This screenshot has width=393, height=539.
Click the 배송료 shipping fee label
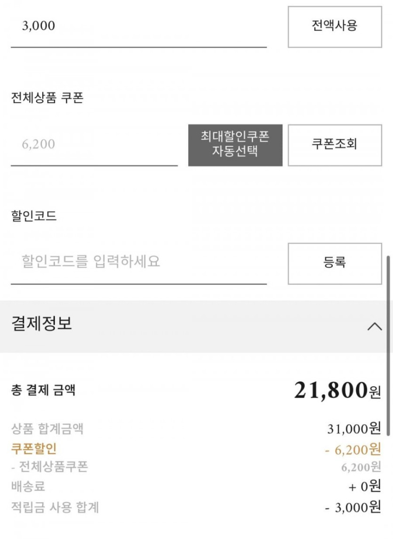(x=28, y=486)
